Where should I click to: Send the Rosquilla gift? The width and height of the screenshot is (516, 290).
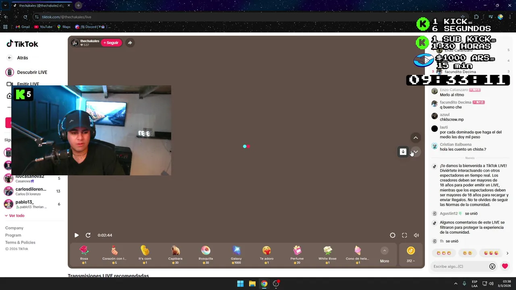(x=206, y=255)
